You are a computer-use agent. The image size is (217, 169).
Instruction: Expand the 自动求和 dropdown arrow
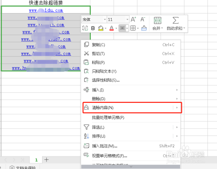[x=184, y=28]
